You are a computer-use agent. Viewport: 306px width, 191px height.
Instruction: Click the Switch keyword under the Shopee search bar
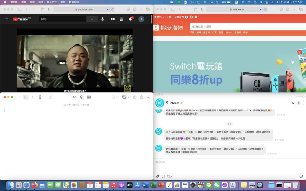point(229,33)
